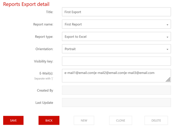Open the Report name dropdown

click(x=116, y=25)
